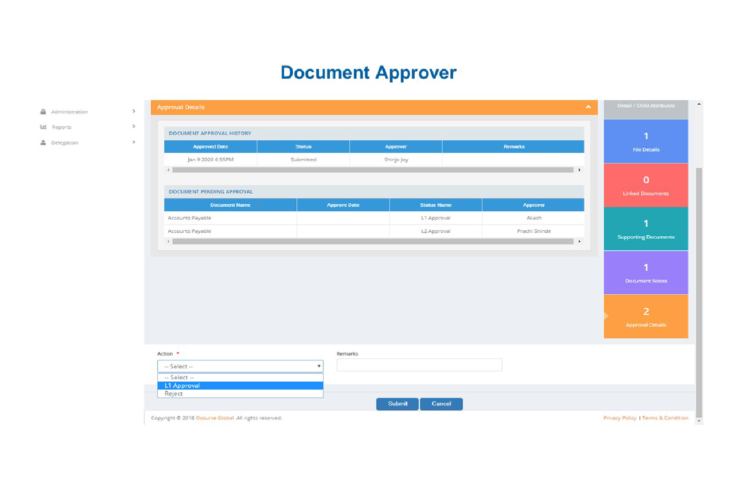The width and height of the screenshot is (741, 494).
Task: Click the Submit button
Action: pos(398,404)
